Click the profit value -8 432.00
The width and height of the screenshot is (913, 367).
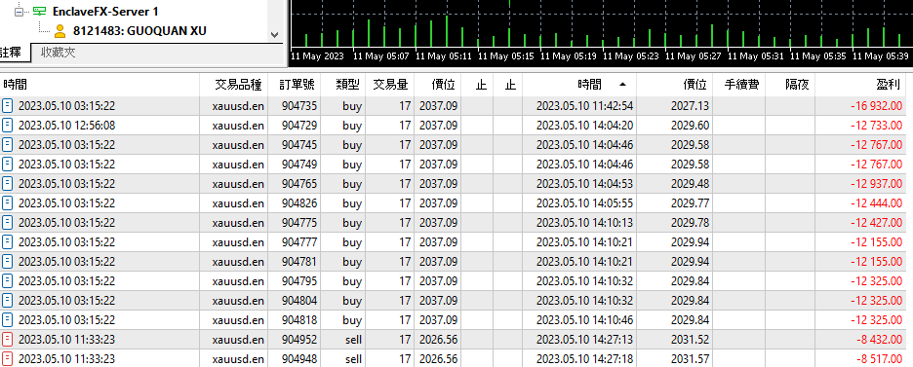tap(879, 339)
